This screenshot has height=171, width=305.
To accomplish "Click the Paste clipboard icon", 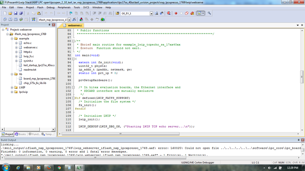I will [x=39, y=13].
